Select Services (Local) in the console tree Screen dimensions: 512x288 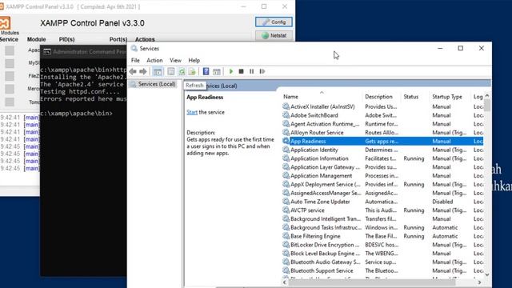coord(157,84)
